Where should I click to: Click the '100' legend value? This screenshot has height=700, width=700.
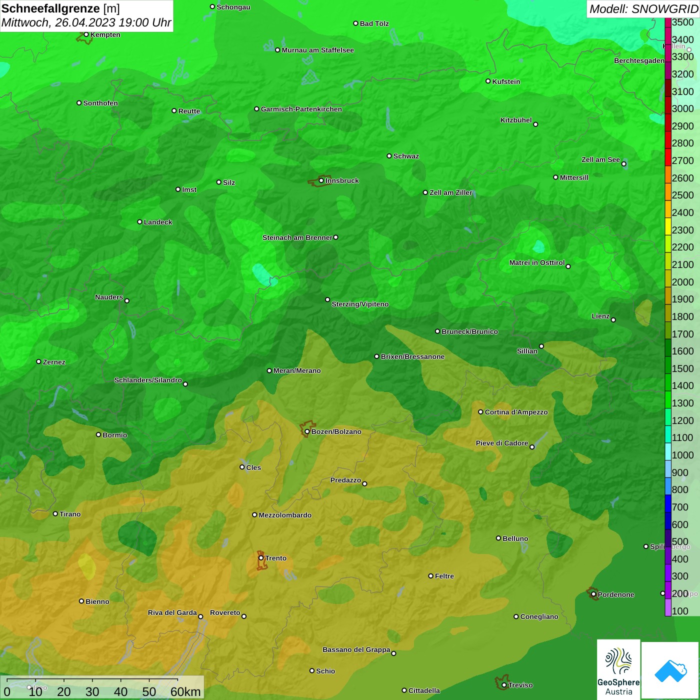(680, 611)
